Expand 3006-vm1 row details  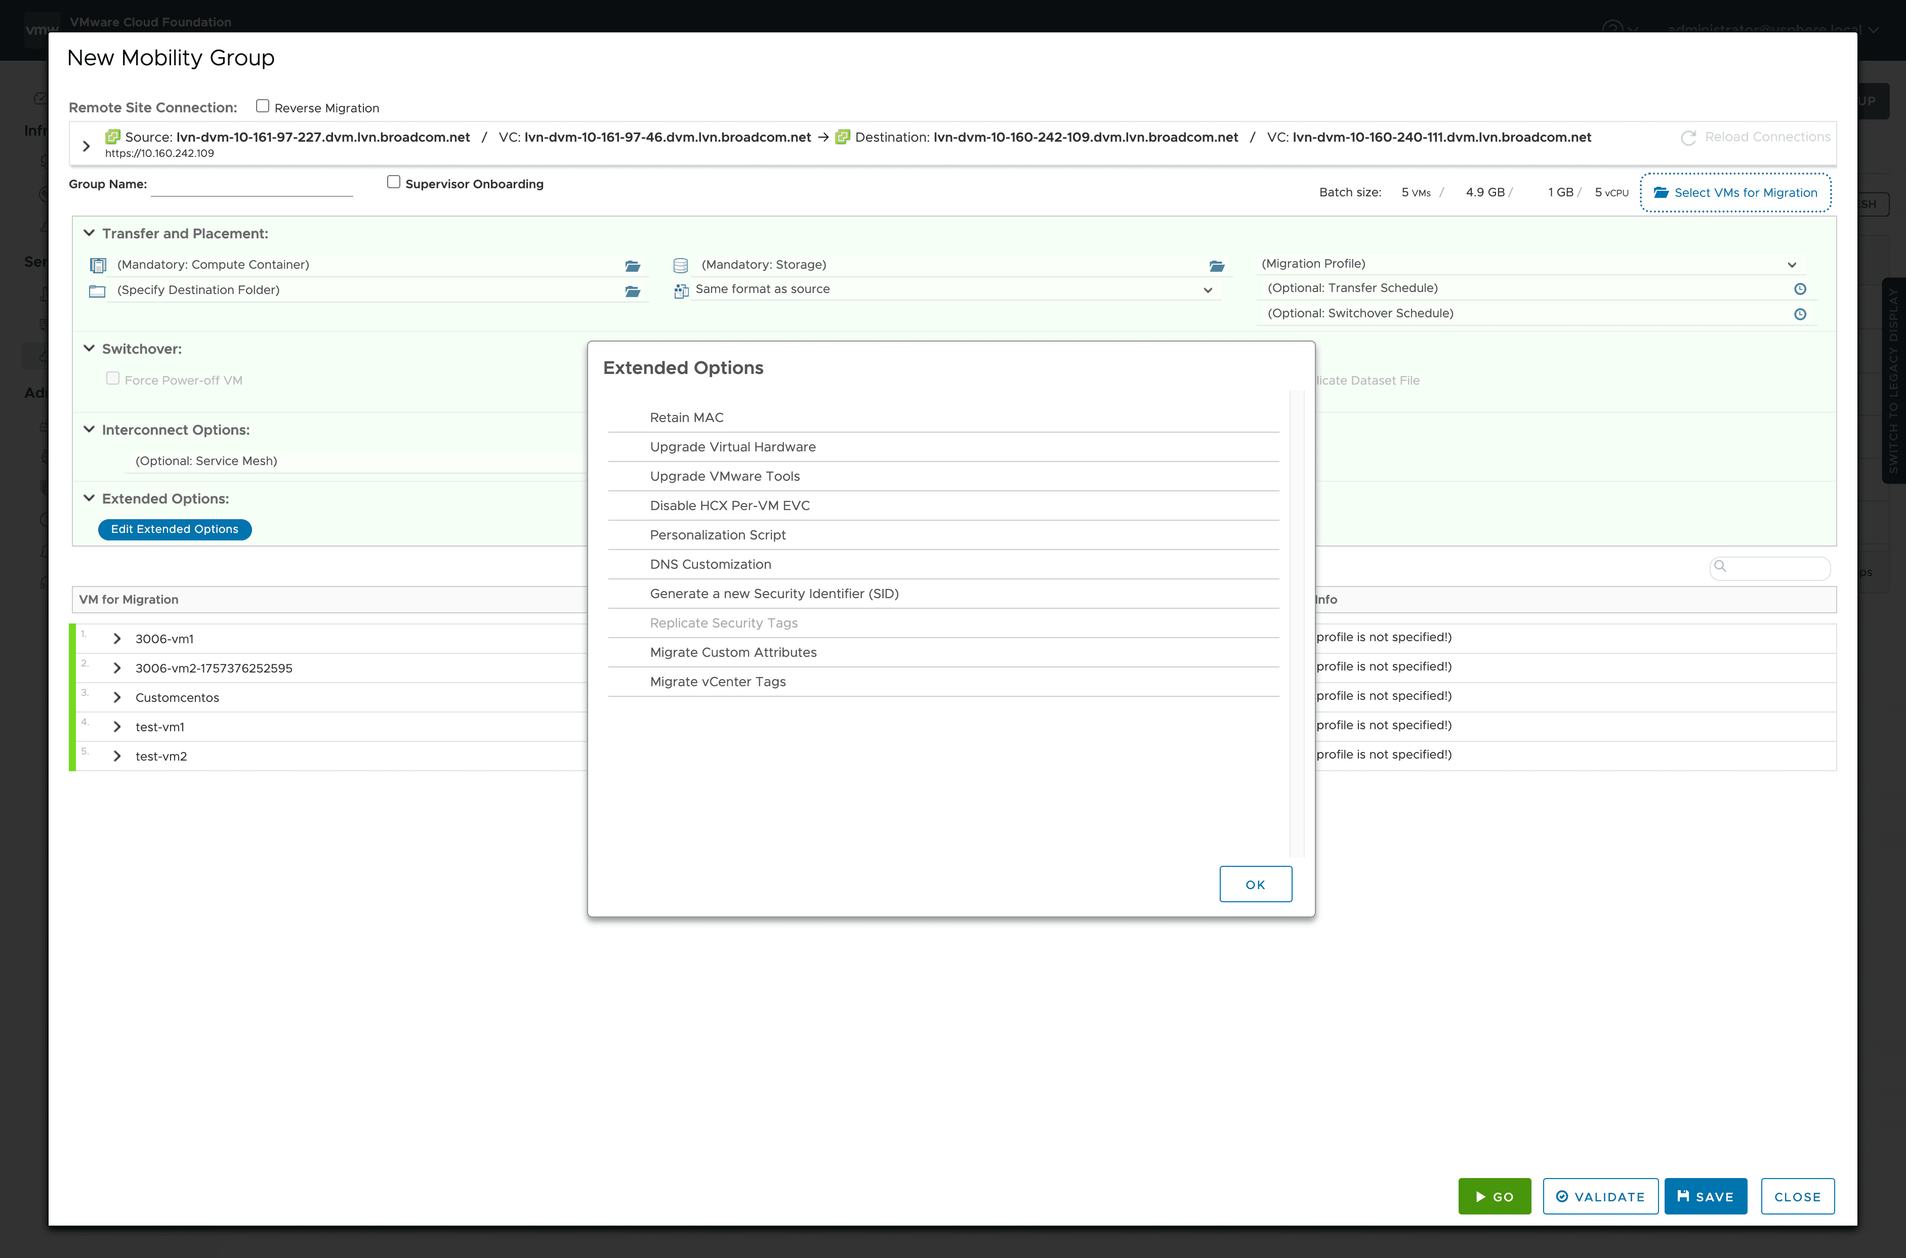coord(117,639)
